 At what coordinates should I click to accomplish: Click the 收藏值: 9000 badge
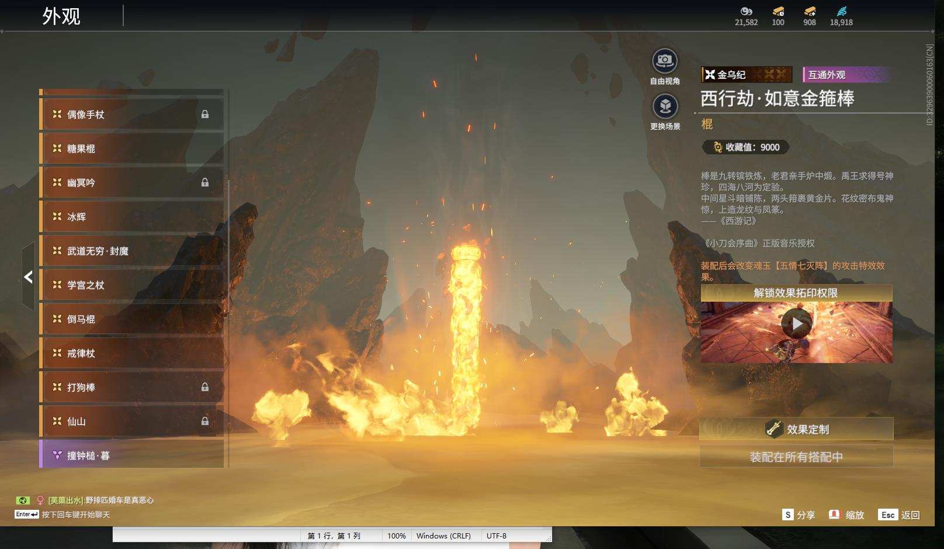point(746,147)
